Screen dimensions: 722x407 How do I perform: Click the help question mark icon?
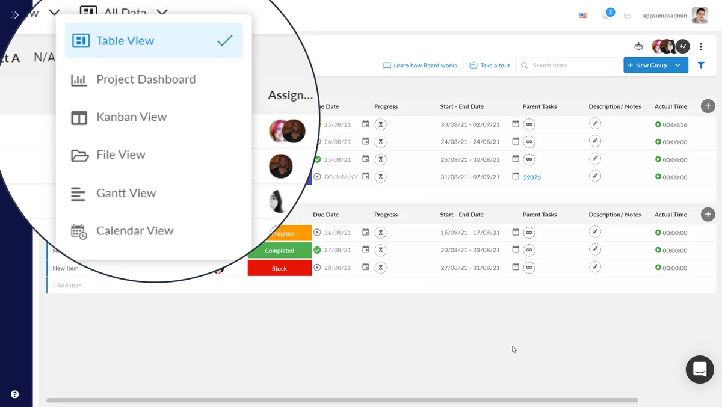pyautogui.click(x=15, y=394)
